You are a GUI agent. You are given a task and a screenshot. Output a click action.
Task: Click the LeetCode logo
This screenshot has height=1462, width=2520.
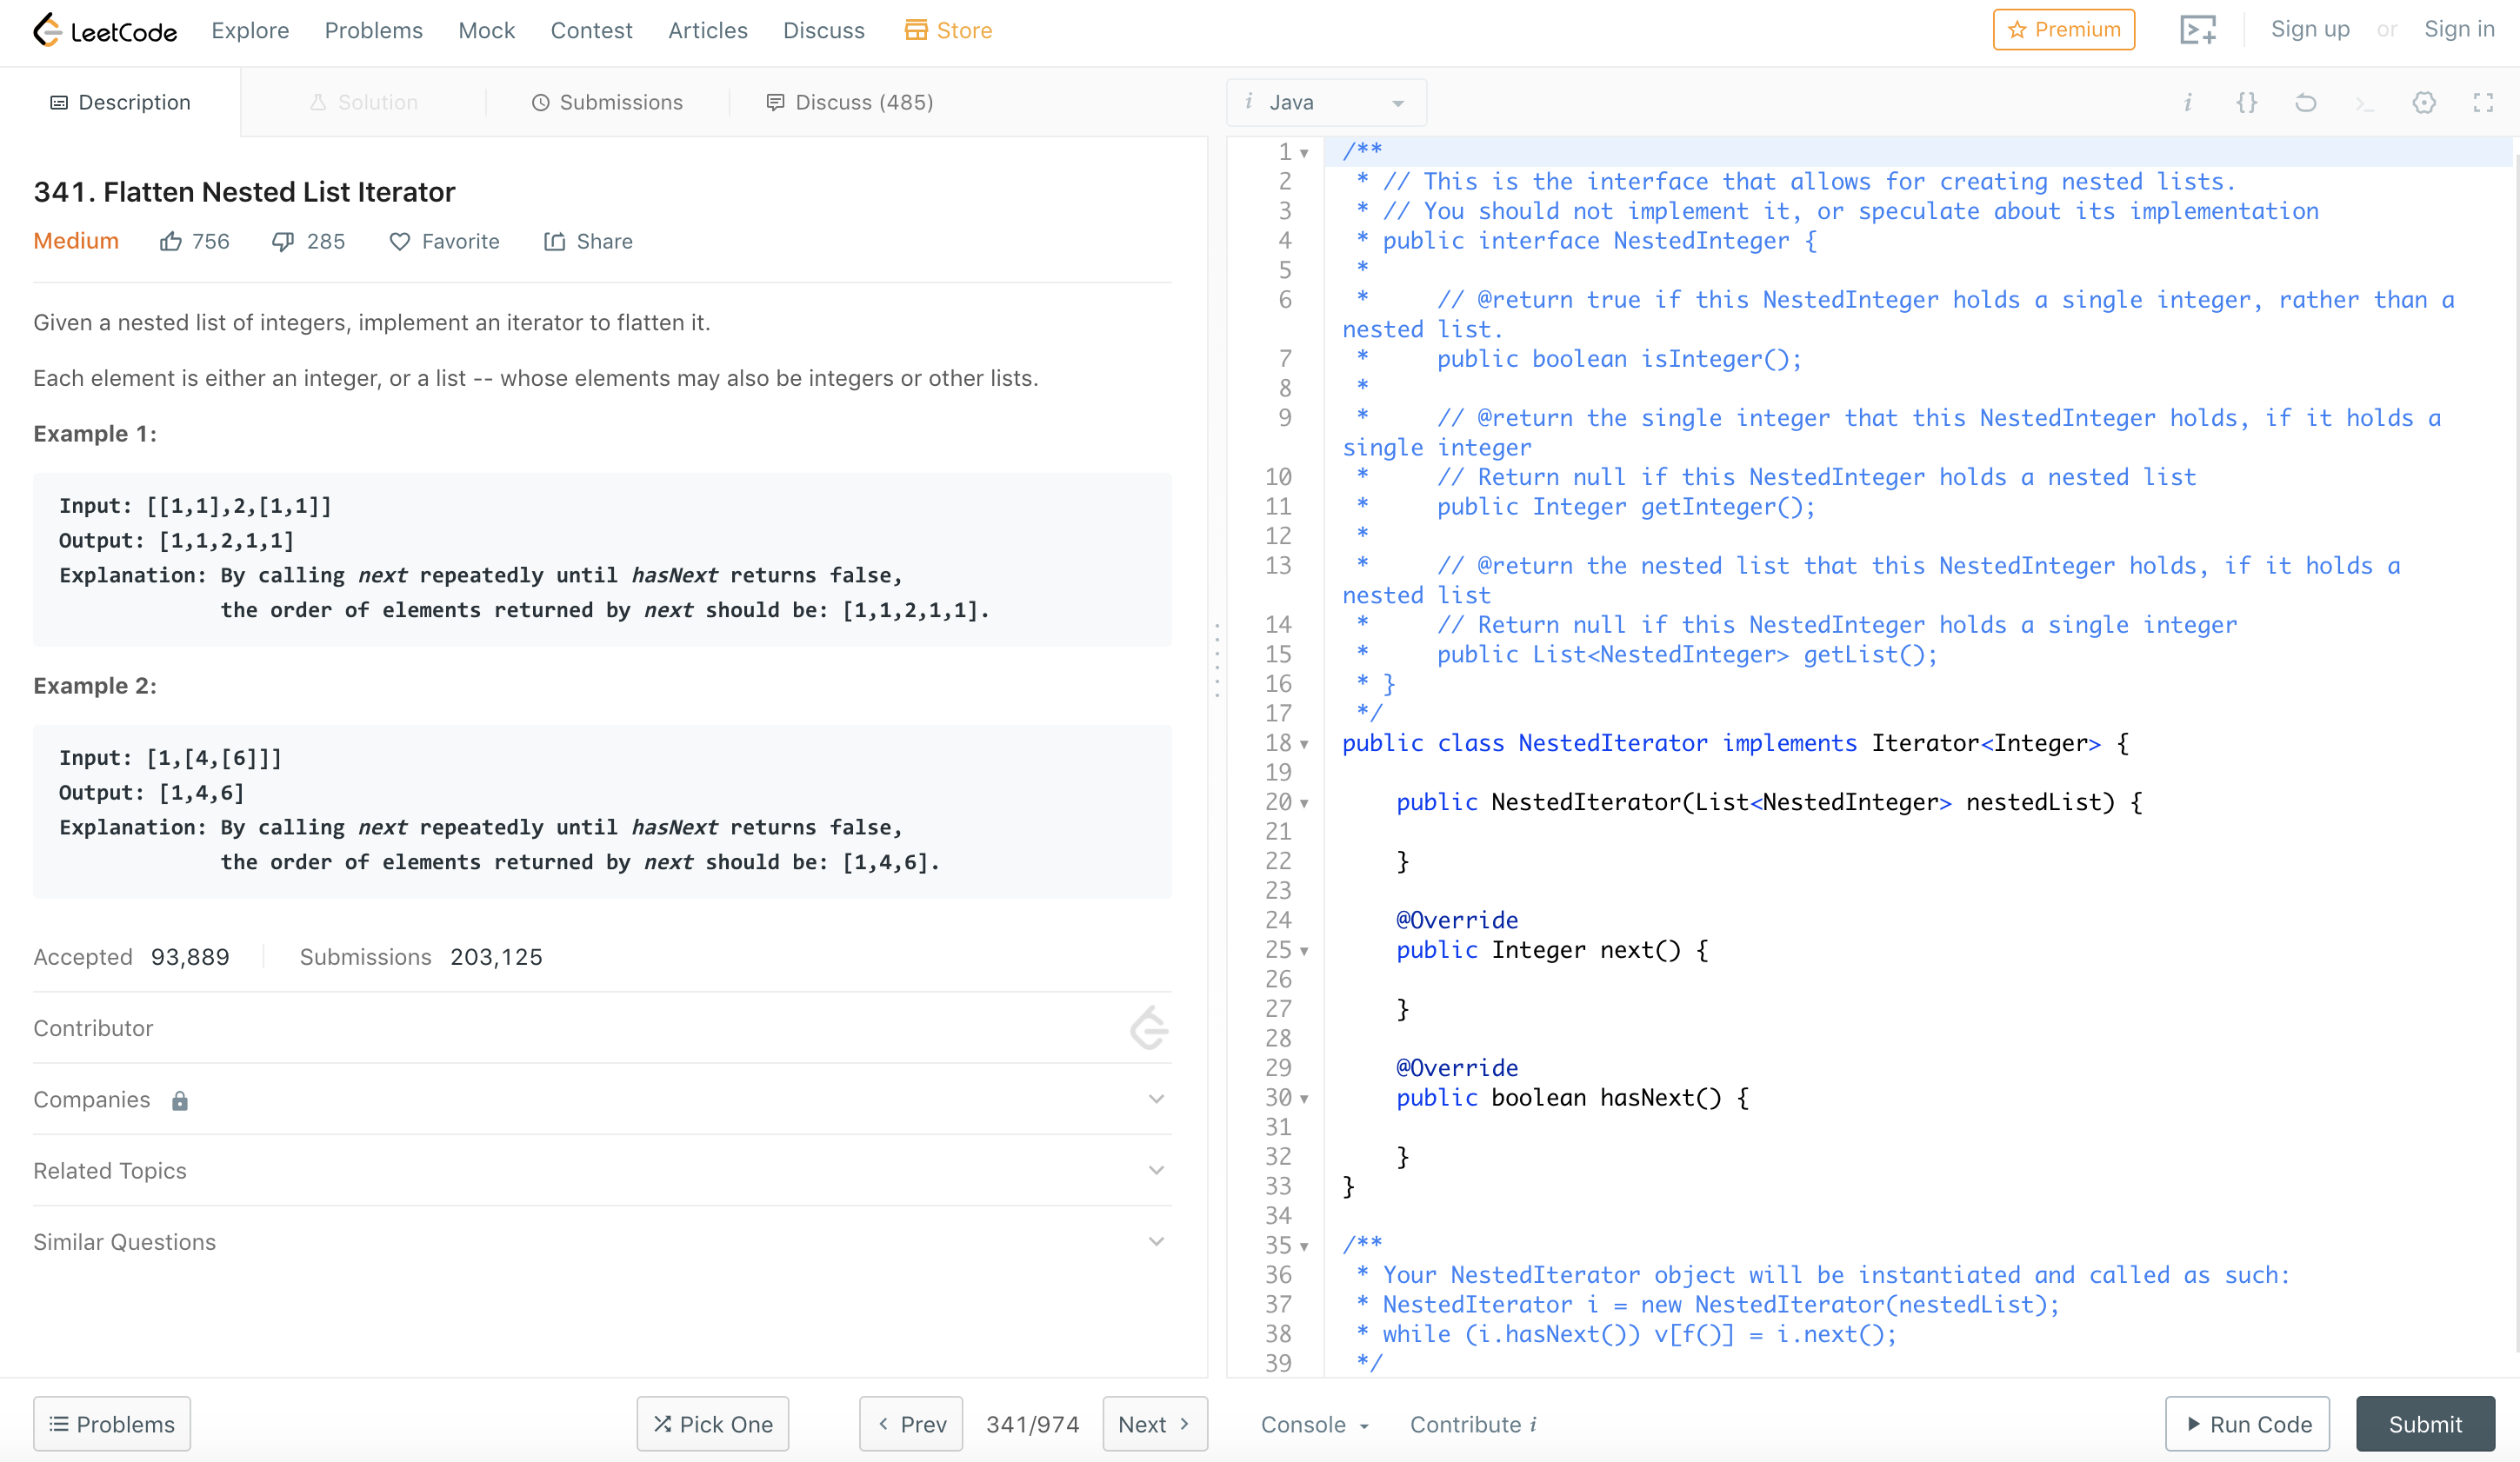coord(105,30)
